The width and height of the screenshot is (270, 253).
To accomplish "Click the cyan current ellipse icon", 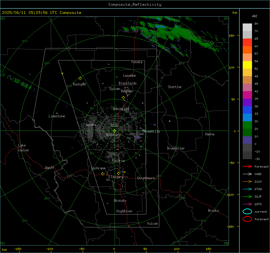I will pyautogui.click(x=247, y=211).
